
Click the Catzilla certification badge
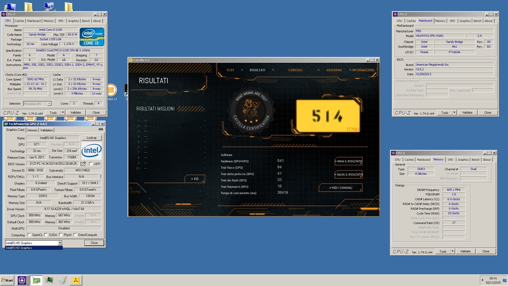coord(251,110)
